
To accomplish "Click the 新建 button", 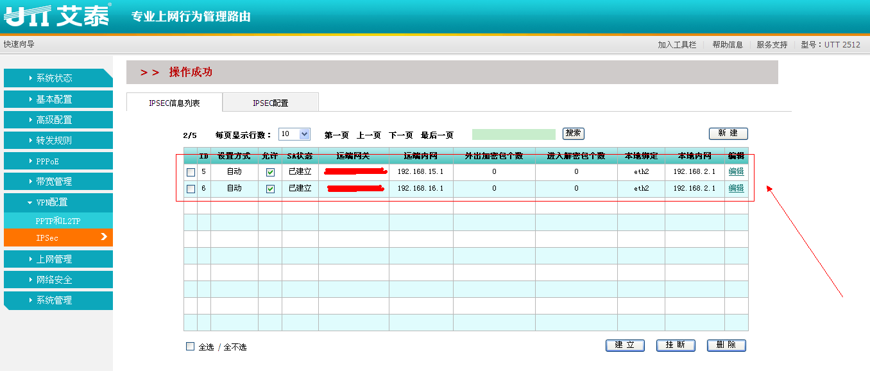I will tap(728, 134).
